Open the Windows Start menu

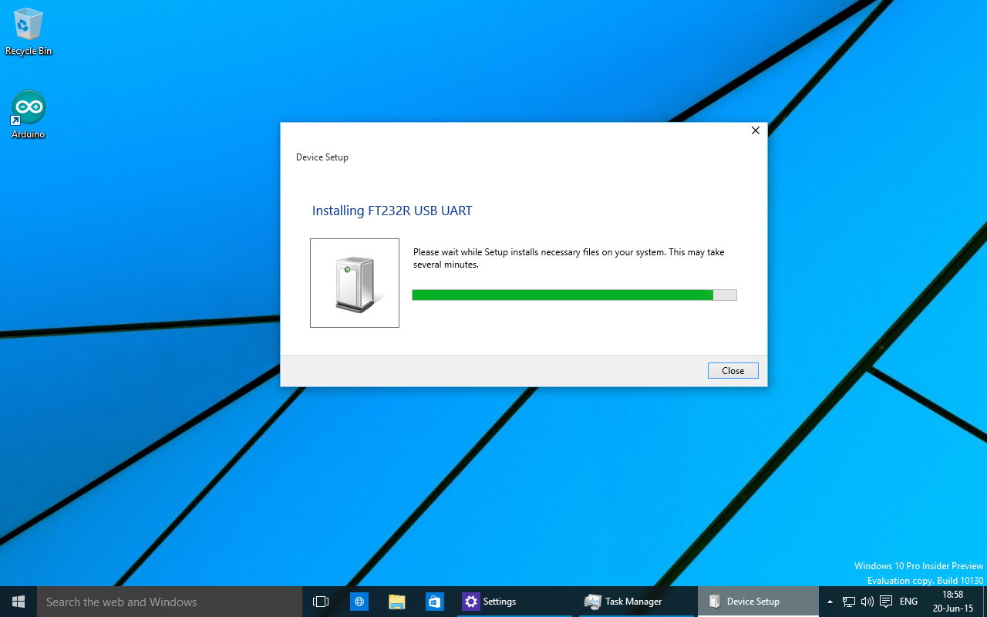19,602
